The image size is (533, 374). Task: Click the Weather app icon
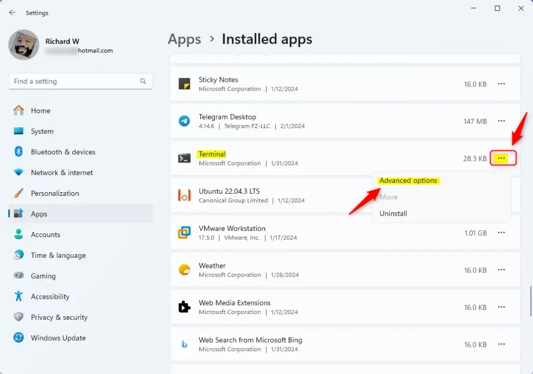click(x=184, y=270)
